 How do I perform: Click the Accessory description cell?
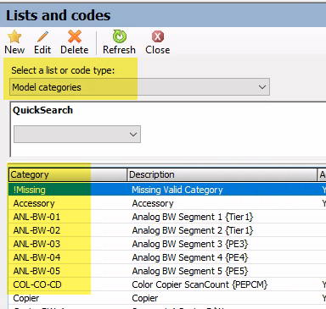tap(153, 203)
